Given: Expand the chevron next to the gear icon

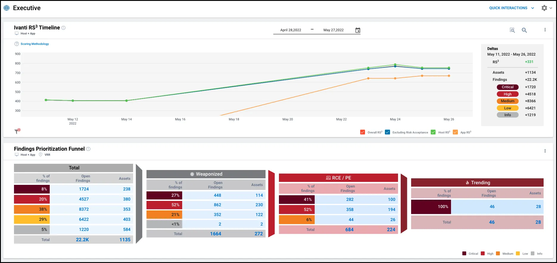Looking at the screenshot, I should [x=551, y=8].
